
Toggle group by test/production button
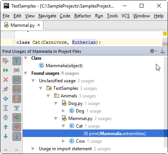pos(17,70)
